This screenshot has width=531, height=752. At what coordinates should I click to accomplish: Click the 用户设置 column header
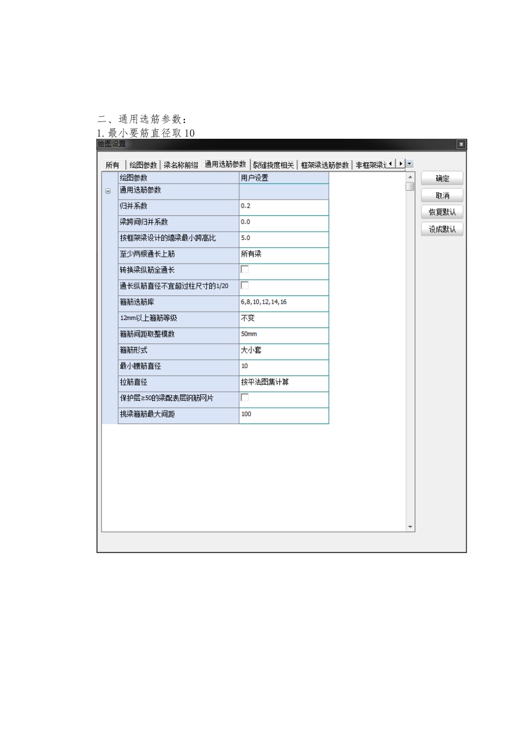click(284, 178)
